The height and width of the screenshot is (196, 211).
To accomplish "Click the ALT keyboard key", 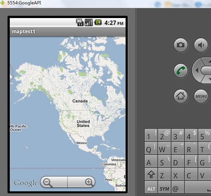I will coord(151,187).
